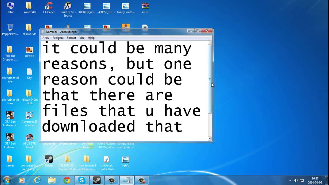Open Windows Explorer from taskbar
The height and width of the screenshot is (185, 329).
coord(52,180)
